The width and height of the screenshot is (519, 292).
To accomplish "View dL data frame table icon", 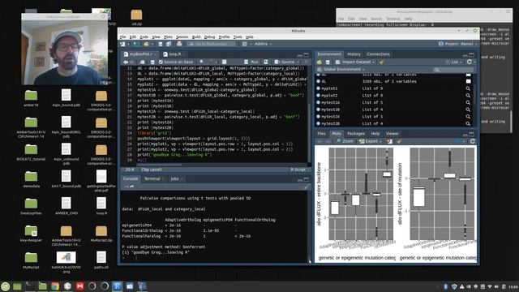I will (x=468, y=81).
